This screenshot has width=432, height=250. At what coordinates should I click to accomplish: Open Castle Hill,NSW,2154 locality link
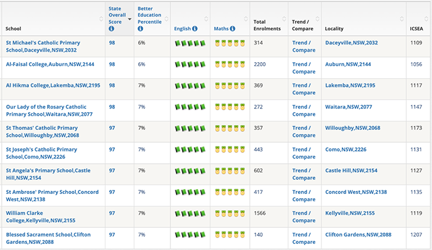351,171
